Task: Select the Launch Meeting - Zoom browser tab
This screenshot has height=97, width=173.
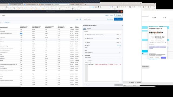Action: pyautogui.click(x=16, y=5)
